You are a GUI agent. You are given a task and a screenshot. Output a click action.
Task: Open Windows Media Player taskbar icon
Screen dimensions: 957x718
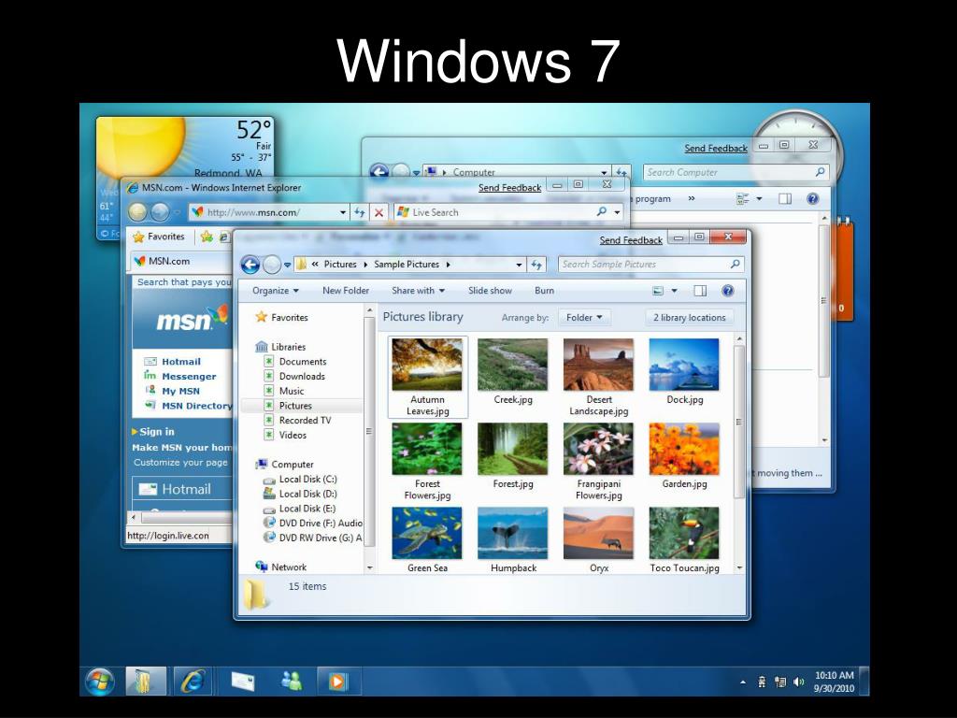click(336, 681)
